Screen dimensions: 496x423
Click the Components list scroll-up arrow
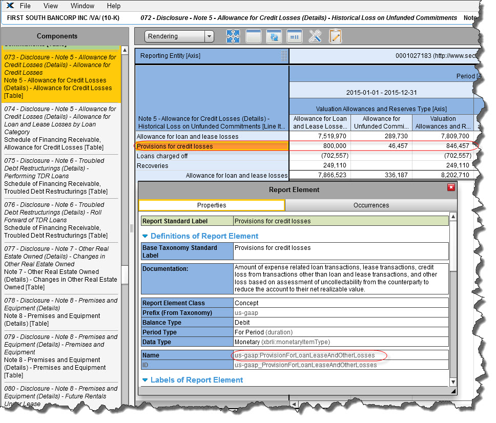125,50
